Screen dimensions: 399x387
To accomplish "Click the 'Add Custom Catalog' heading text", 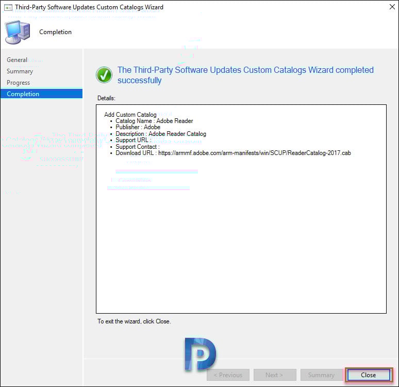I will click(x=130, y=115).
